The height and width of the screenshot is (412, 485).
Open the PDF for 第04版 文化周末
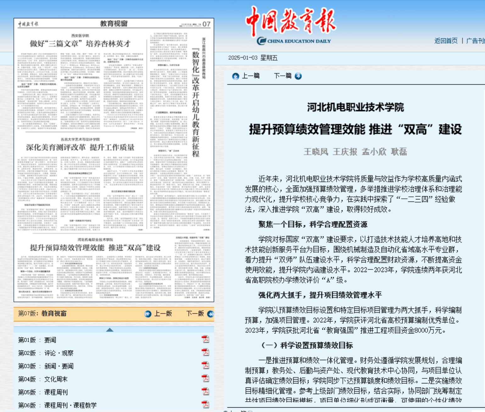tap(205, 379)
